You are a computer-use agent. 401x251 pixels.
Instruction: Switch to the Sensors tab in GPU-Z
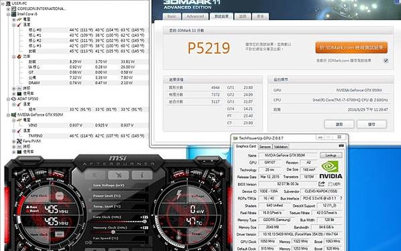coord(265,147)
